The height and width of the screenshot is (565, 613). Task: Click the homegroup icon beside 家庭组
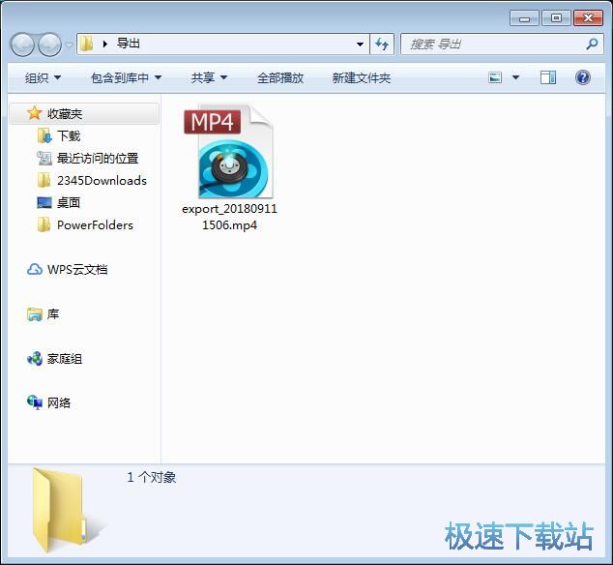35,359
